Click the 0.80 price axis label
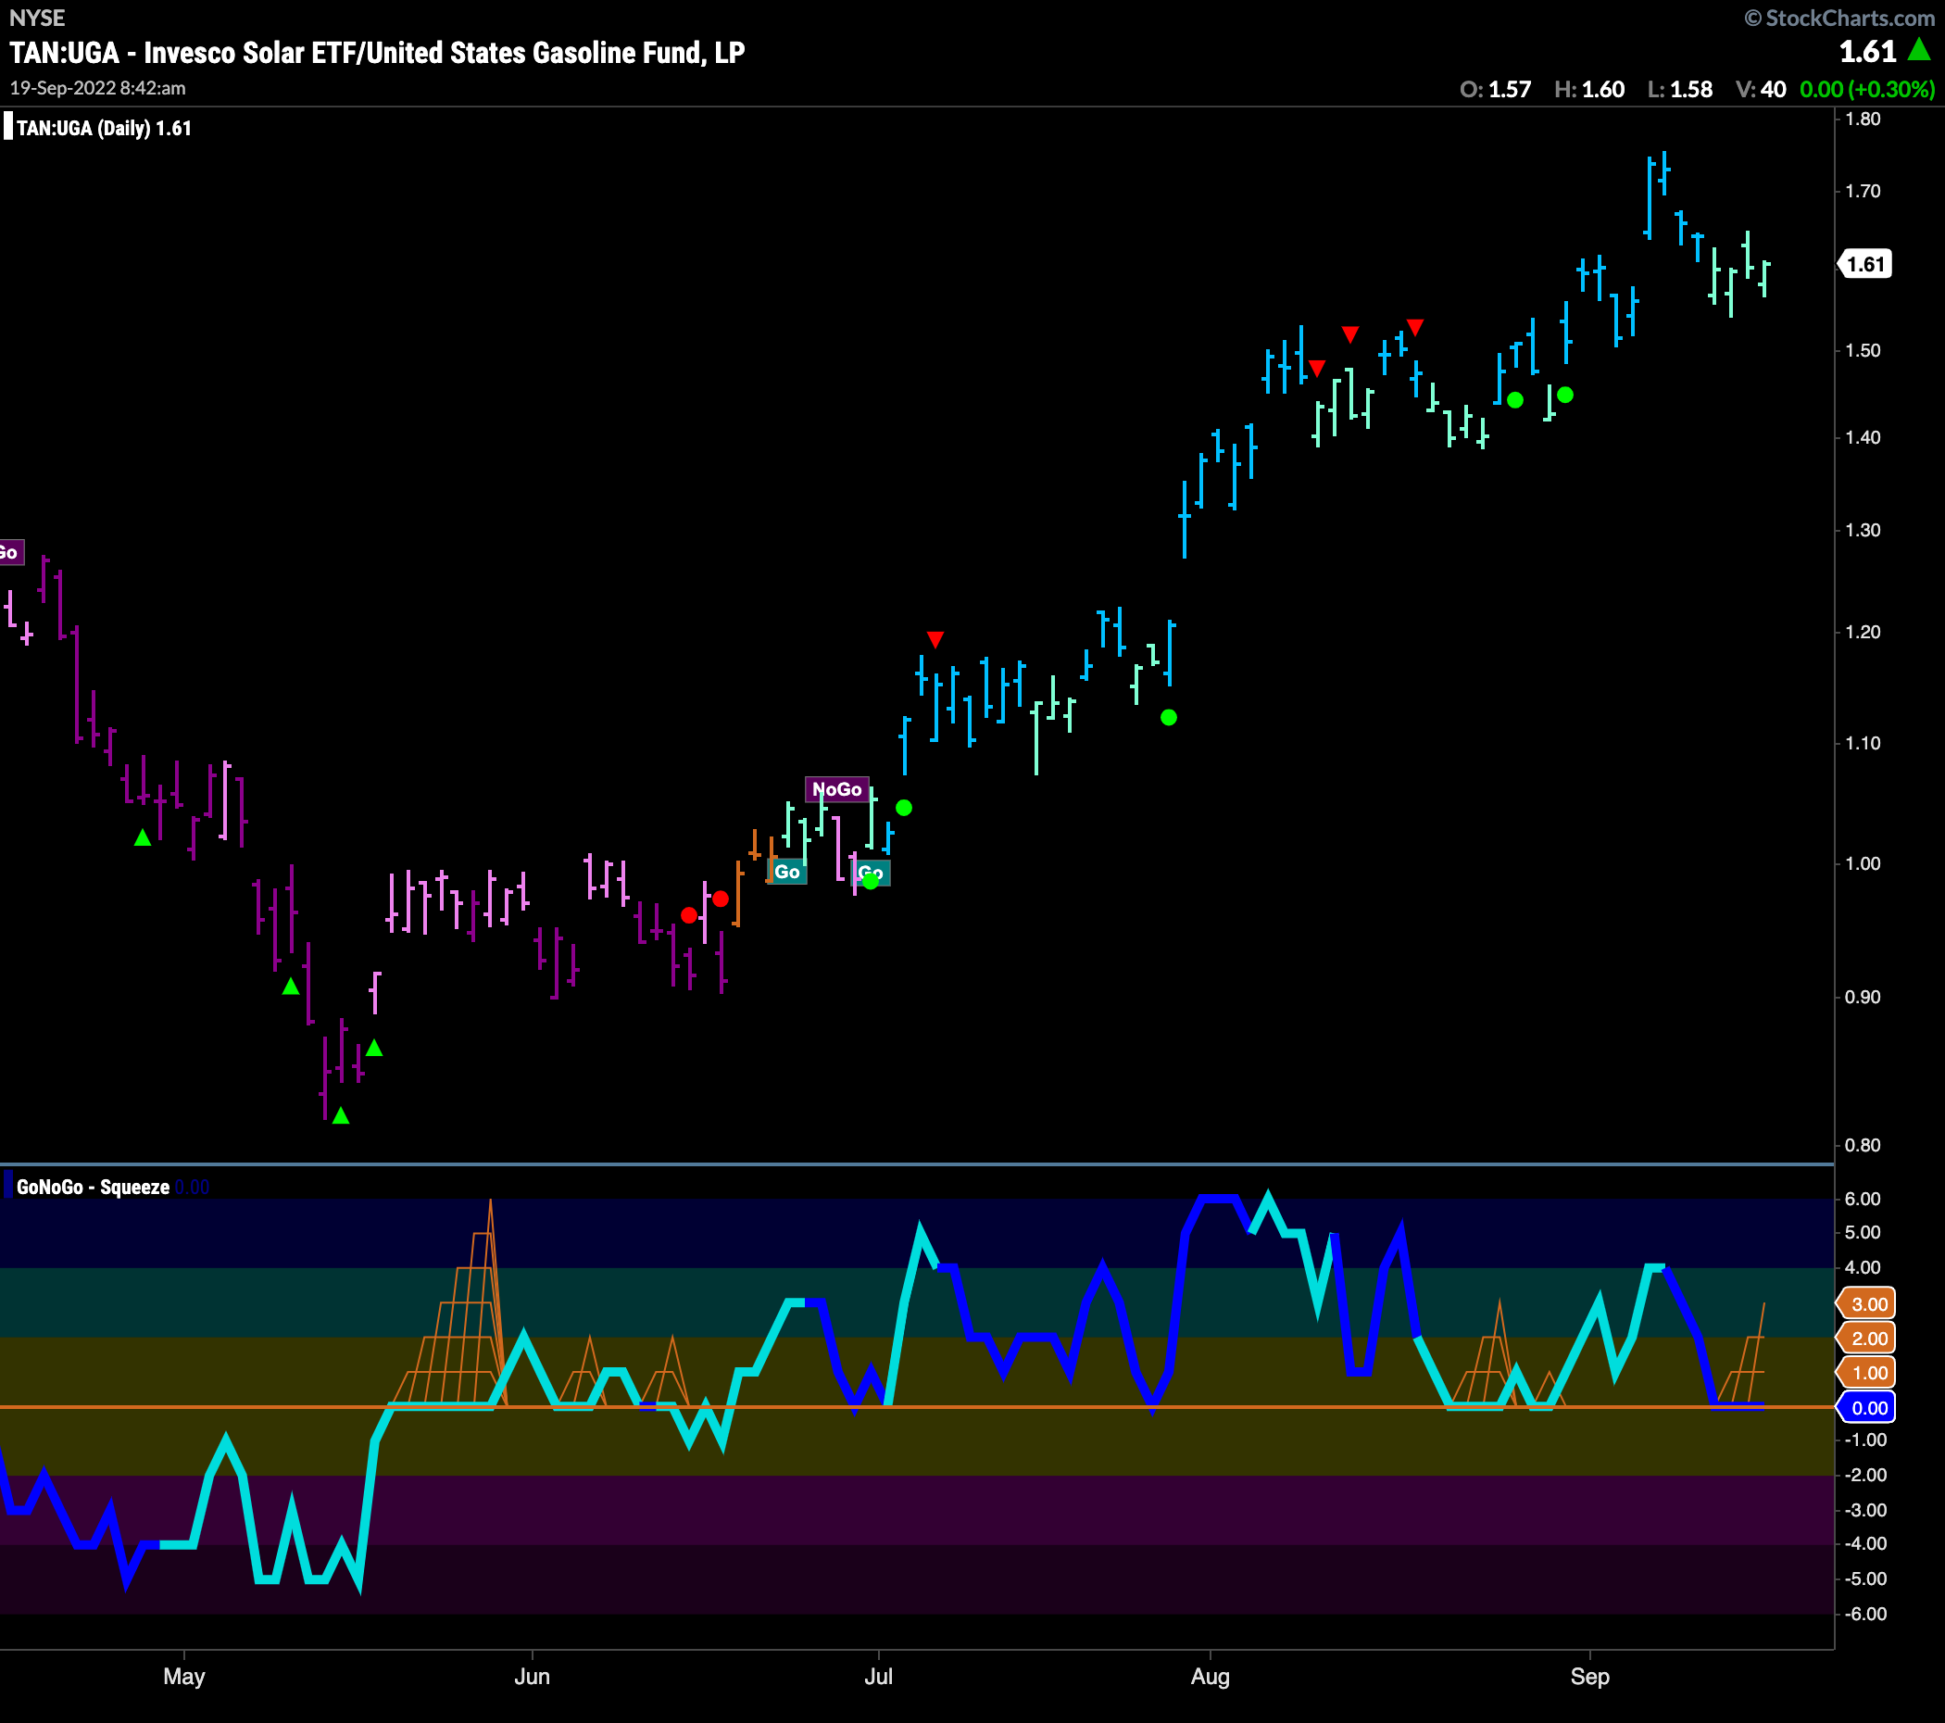The height and width of the screenshot is (1723, 1945). click(x=1863, y=1145)
